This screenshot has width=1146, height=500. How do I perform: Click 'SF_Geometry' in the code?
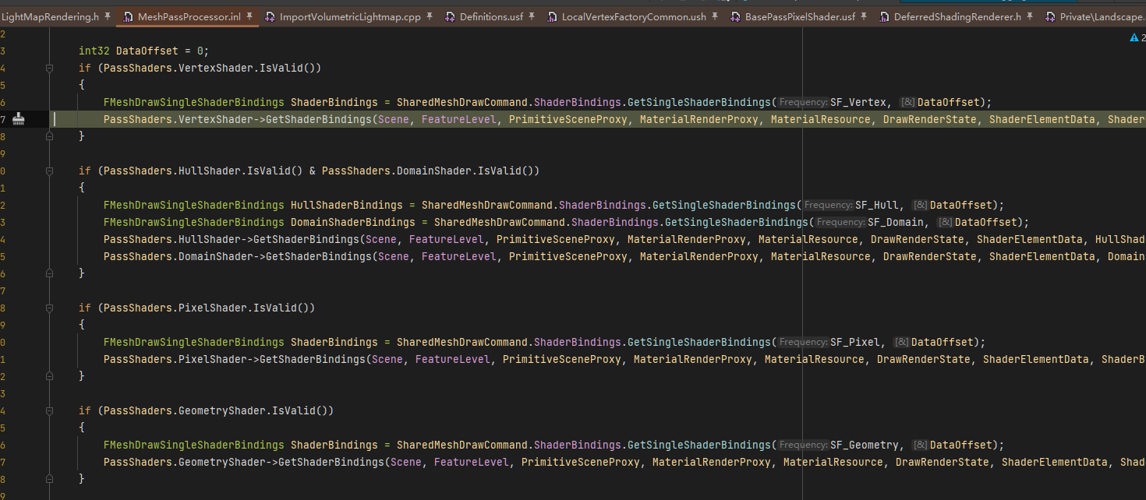[865, 445]
